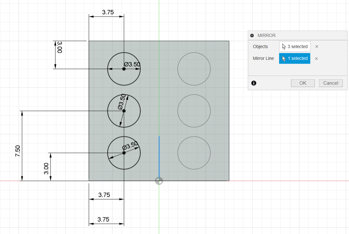The width and height of the screenshot is (349, 234).
Task: Select the 7.50 vertical dimension
Action: click(x=18, y=150)
